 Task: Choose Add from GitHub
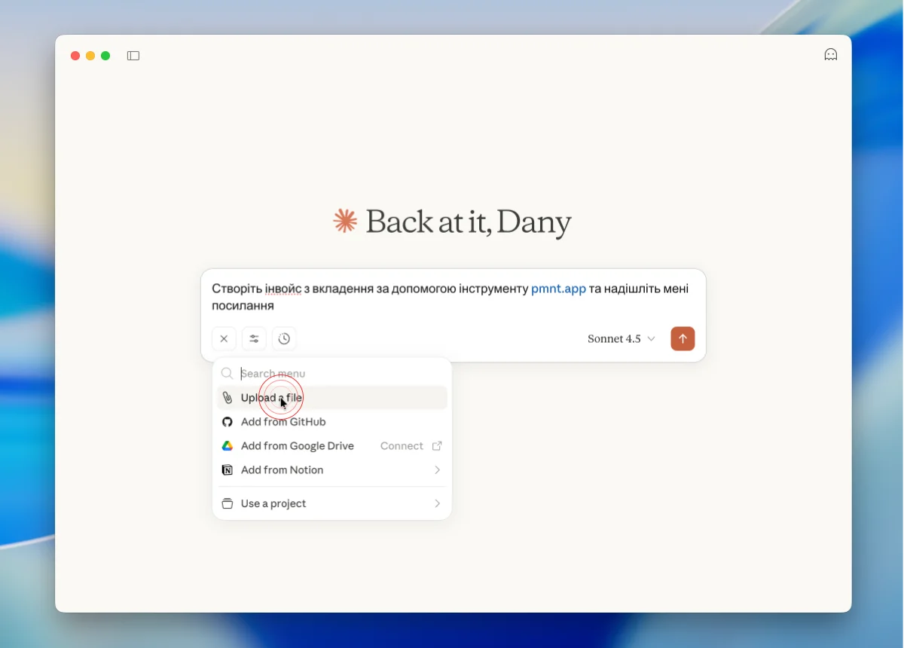coord(283,422)
